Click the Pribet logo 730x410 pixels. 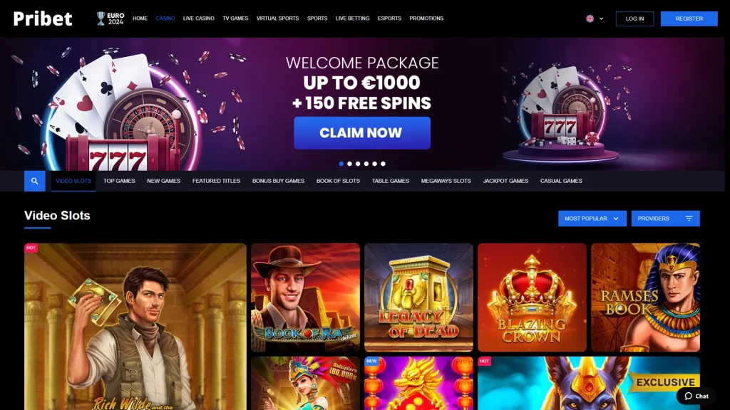tap(43, 19)
